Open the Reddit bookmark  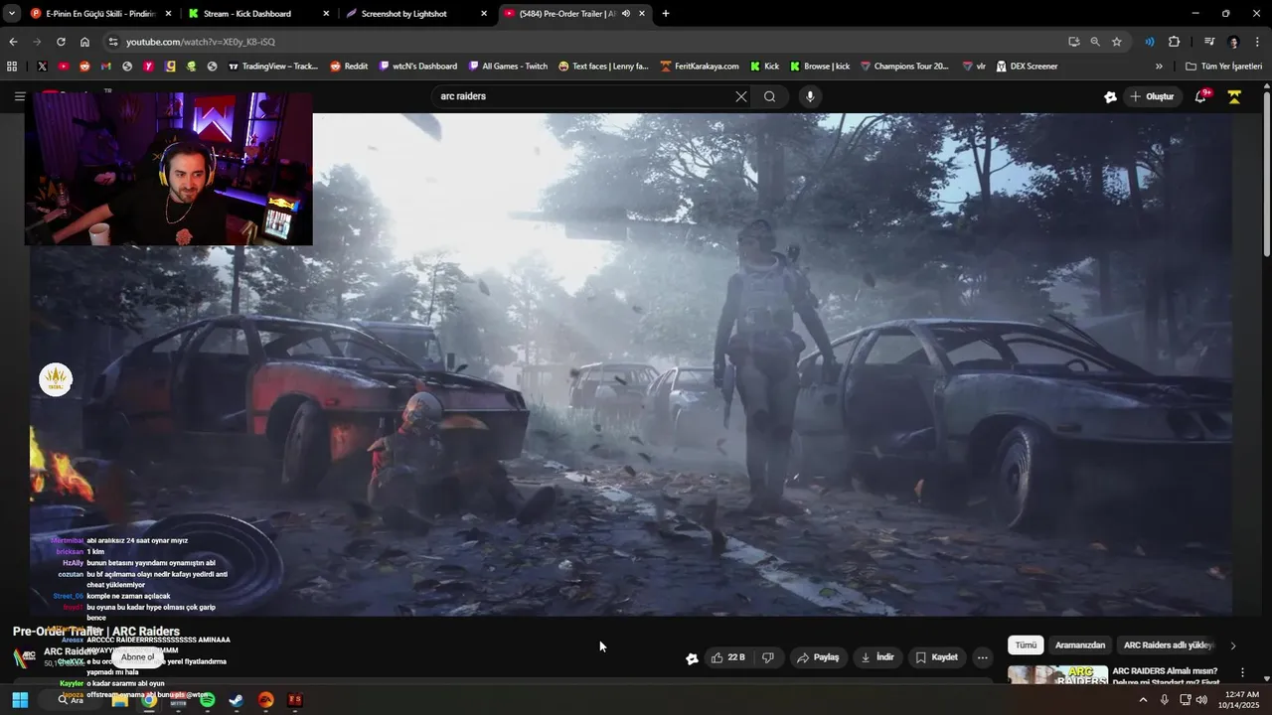349,67
